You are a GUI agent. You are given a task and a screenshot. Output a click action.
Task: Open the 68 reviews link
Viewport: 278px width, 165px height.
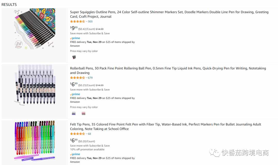[90, 134]
